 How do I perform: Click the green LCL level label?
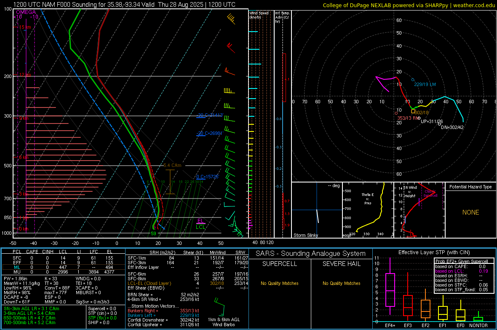pyautogui.click(x=200, y=227)
